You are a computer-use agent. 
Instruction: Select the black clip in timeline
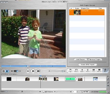9,79
